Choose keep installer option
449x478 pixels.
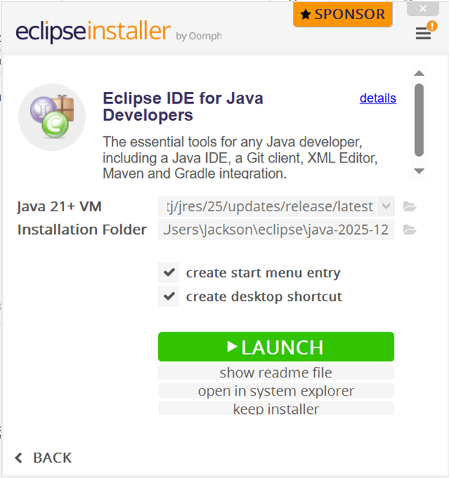click(276, 408)
